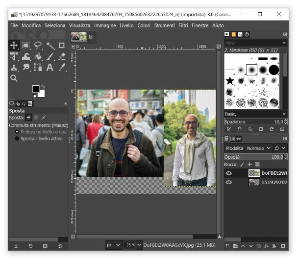Viewport: 299px width, 261px height.
Task: Select the Clone stamp tool
Action: (x=14, y=67)
